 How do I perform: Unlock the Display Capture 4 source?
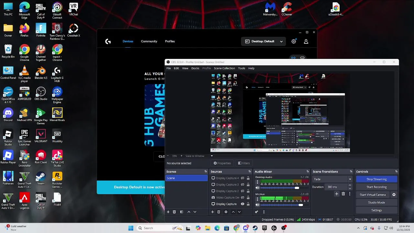pyautogui.click(x=248, y=178)
